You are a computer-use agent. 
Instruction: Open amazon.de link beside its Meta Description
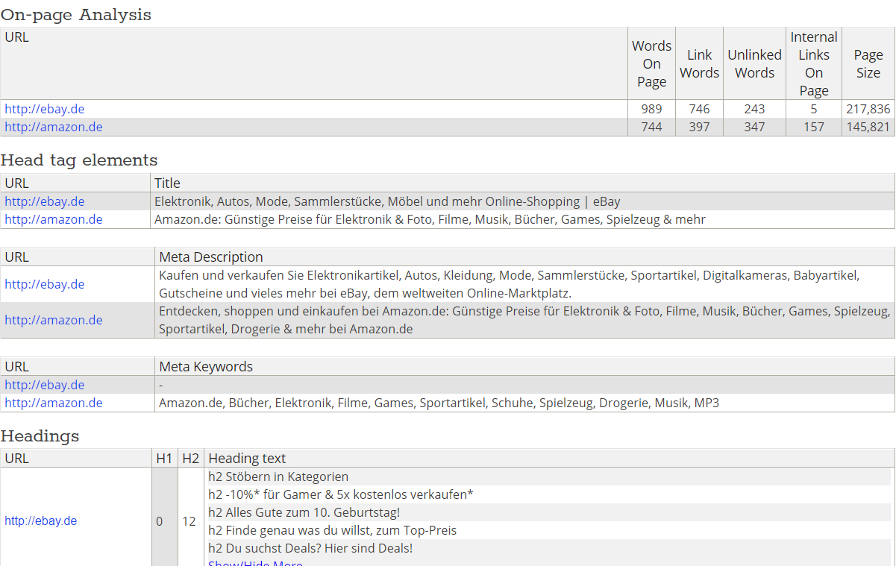(53, 320)
